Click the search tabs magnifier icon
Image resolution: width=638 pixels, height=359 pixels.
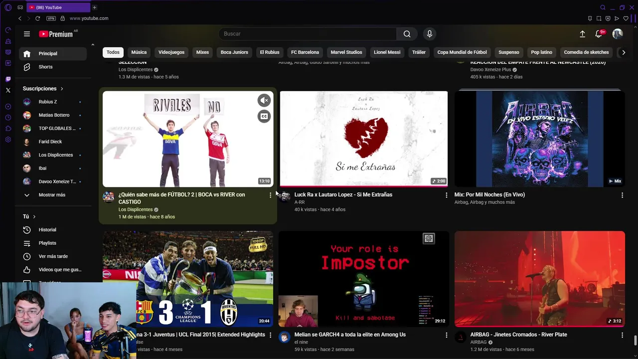pyautogui.click(x=603, y=7)
